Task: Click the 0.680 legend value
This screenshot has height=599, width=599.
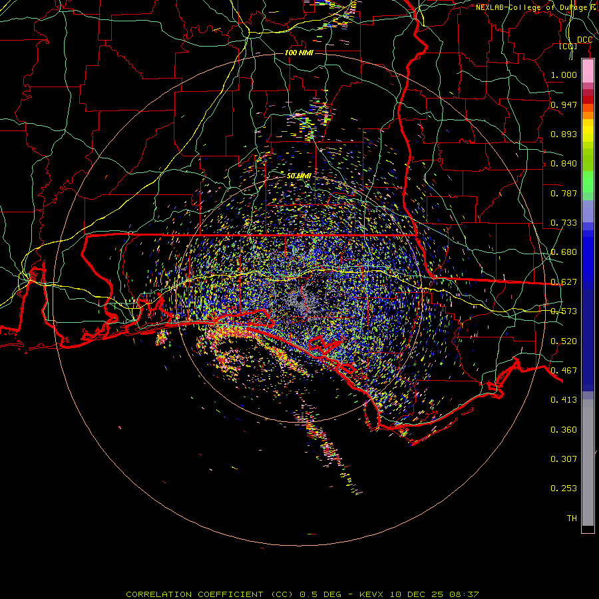Action: click(564, 252)
